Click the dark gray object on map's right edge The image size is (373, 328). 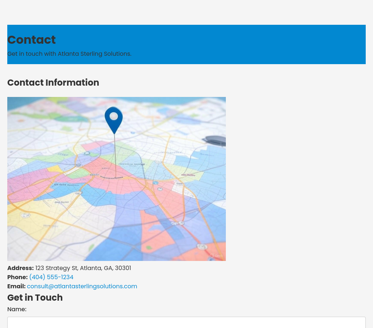[216, 140]
